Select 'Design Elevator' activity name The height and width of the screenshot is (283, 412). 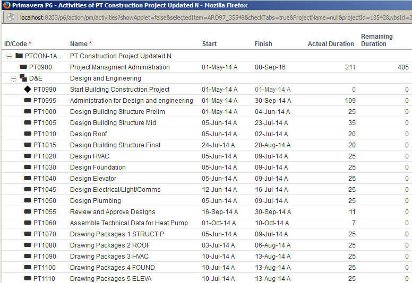93,179
